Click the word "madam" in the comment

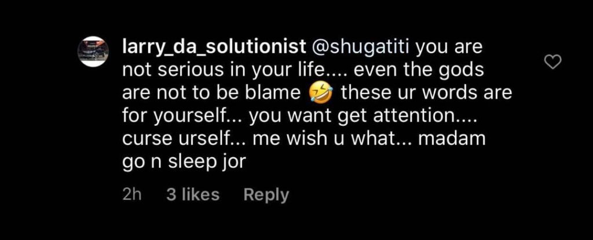click(452, 139)
